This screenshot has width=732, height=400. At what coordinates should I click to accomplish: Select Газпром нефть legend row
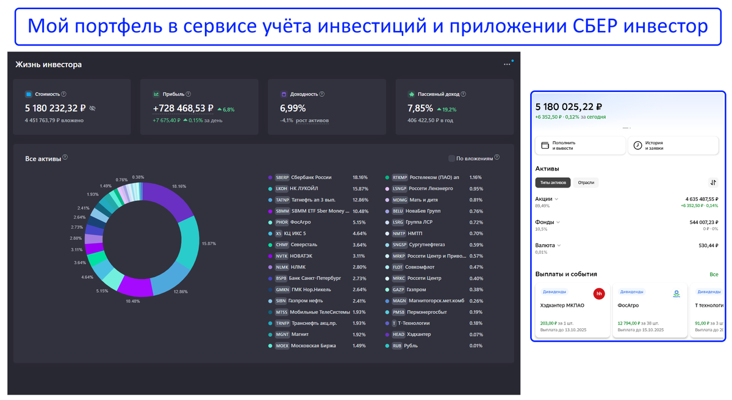tap(319, 301)
